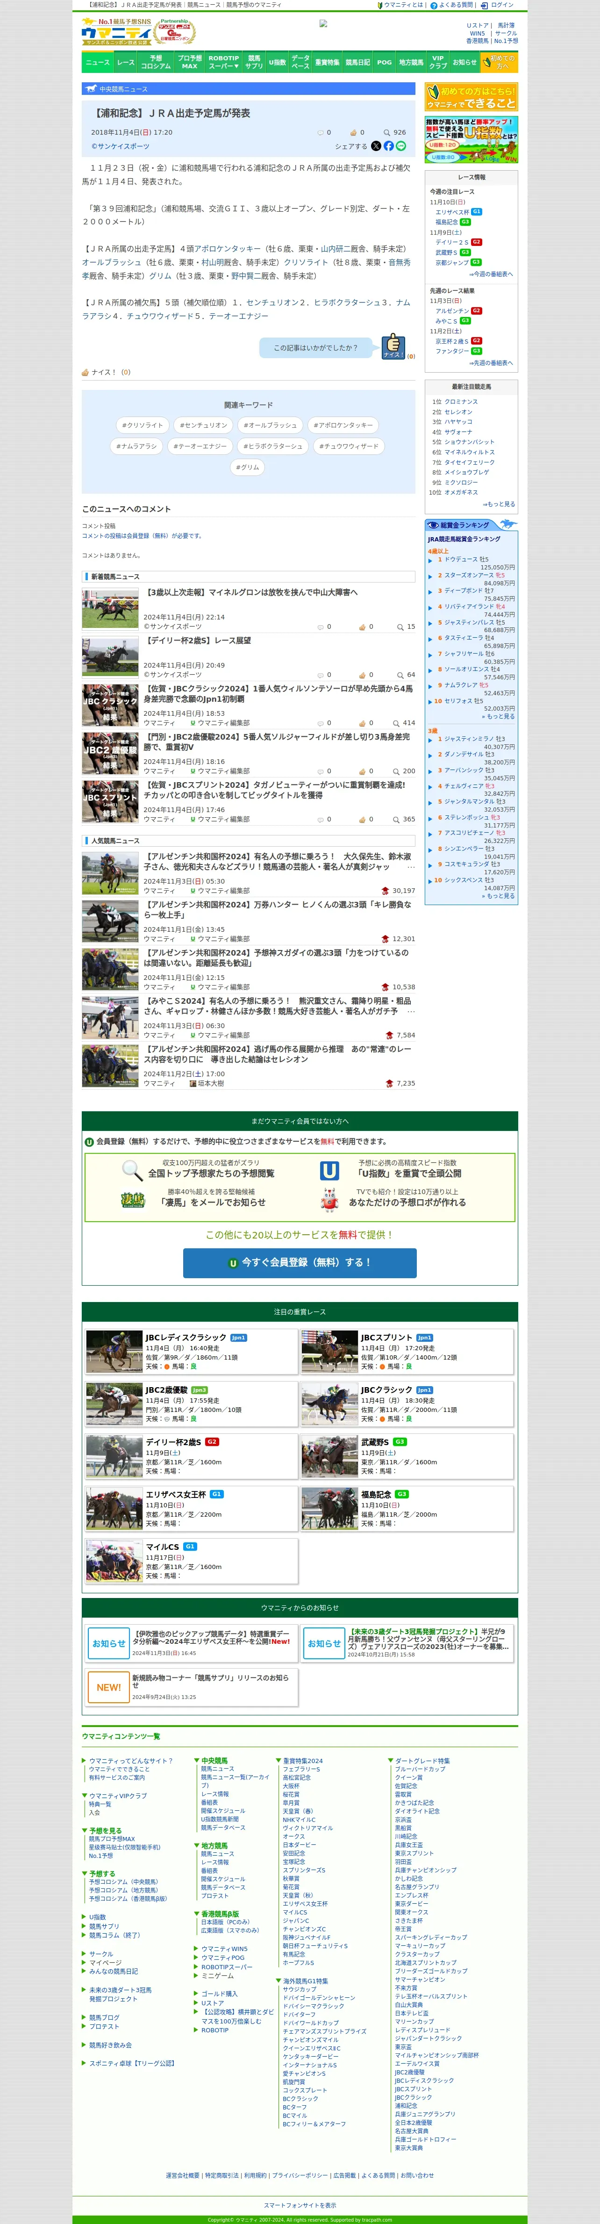The width and height of the screenshot is (600, 2224).
Task: Click お知らせ icon for 伊吹雅也 pickup data
Action: click(109, 1644)
